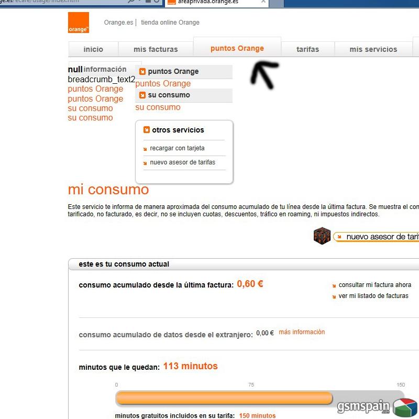Select the areaprivada.orange.es browser tab
Viewport: 419px width, 419px height.
tap(217, 3)
